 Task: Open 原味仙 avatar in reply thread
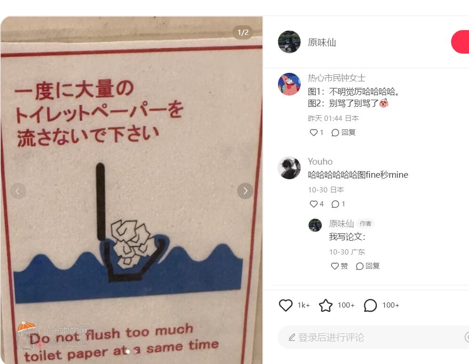pos(315,225)
